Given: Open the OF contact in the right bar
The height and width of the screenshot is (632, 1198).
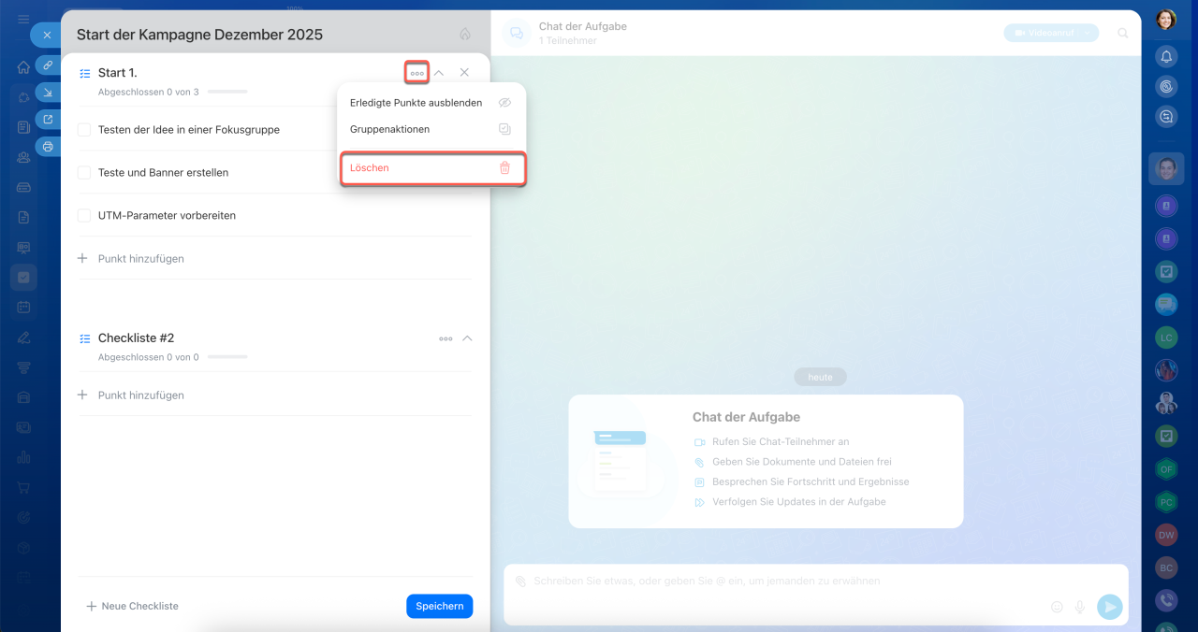Looking at the screenshot, I should (1166, 468).
